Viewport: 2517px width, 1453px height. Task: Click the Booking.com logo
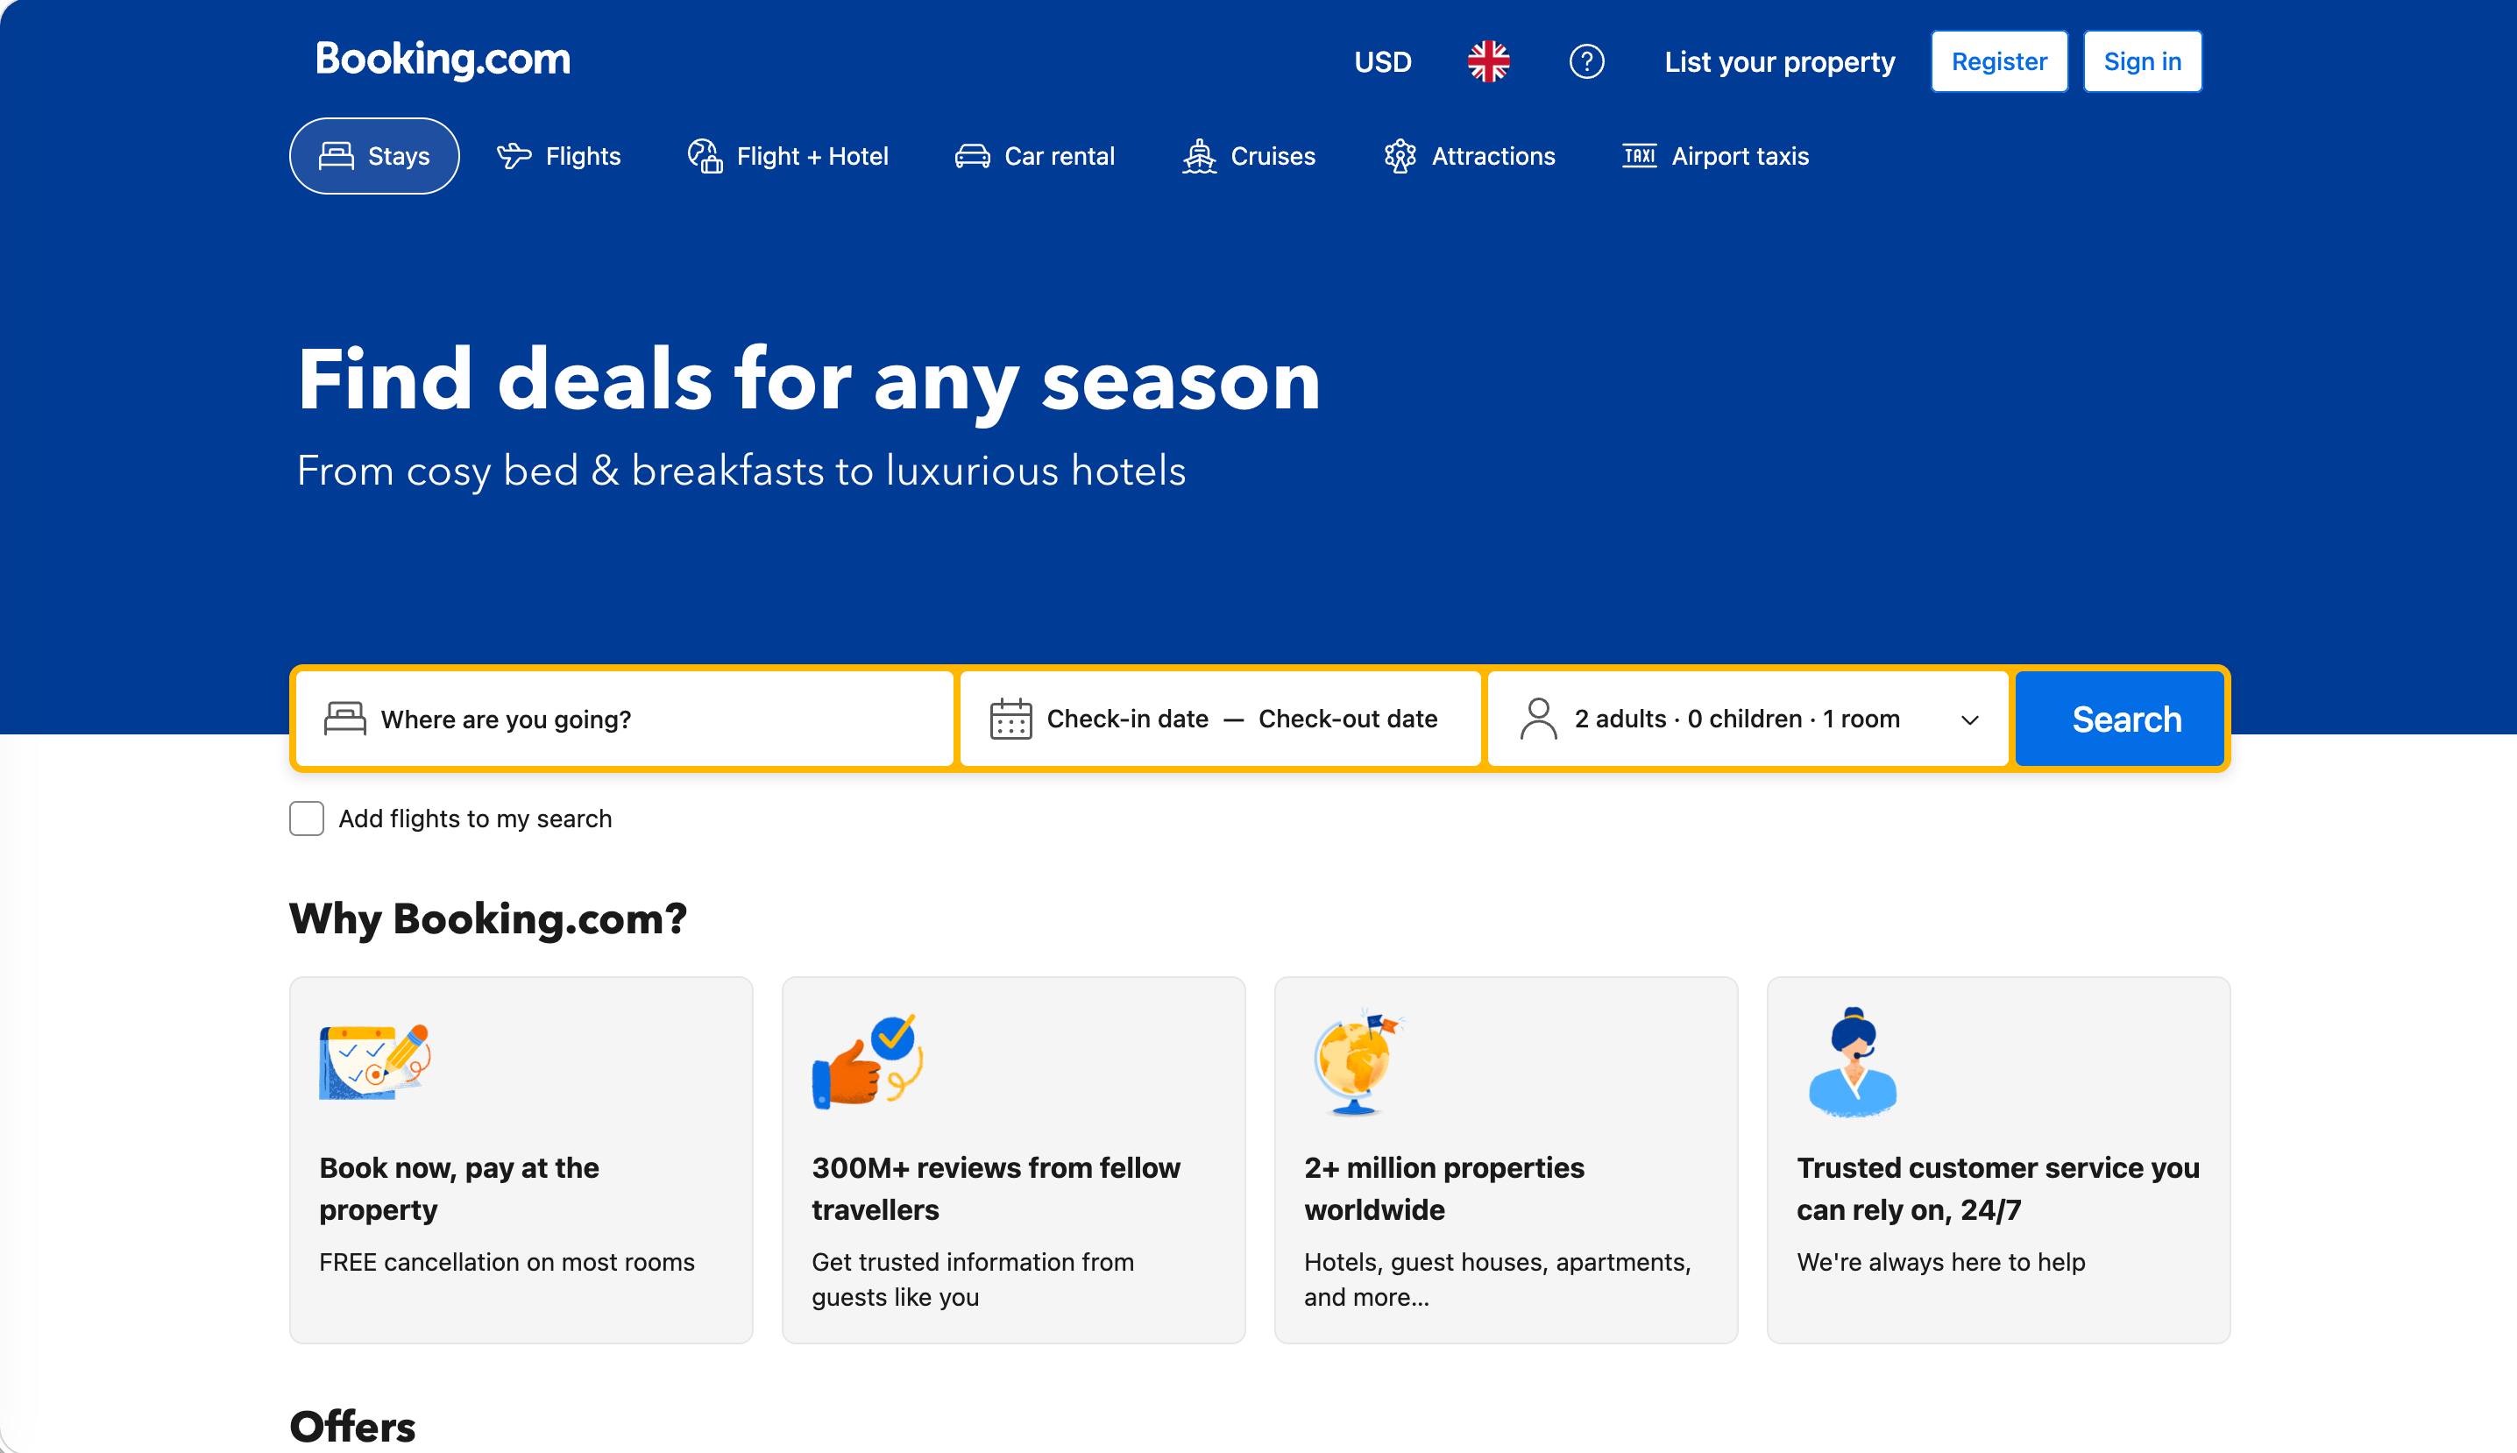click(x=443, y=60)
